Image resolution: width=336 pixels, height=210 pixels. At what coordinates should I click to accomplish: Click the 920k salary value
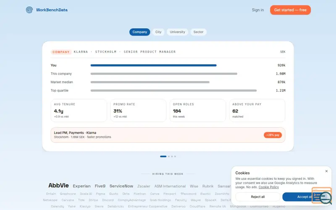[x=281, y=65]
